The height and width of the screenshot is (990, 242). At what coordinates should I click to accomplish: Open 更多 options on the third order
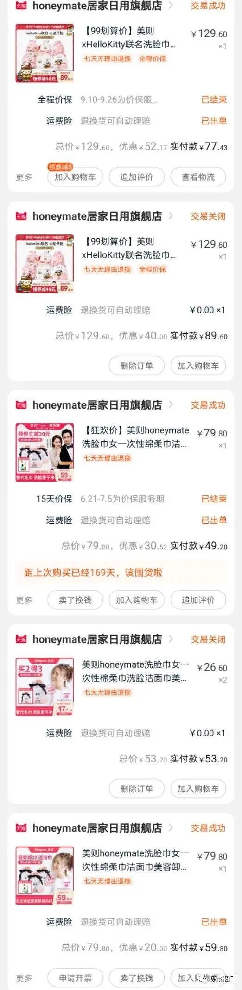(x=24, y=600)
